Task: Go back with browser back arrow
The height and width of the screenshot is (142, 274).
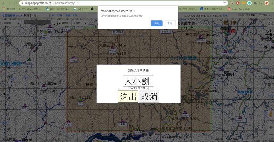Action: 4,3
